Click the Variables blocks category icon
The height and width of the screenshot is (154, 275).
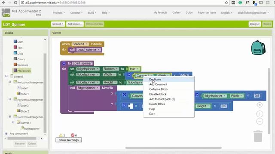click(x=15, y=65)
